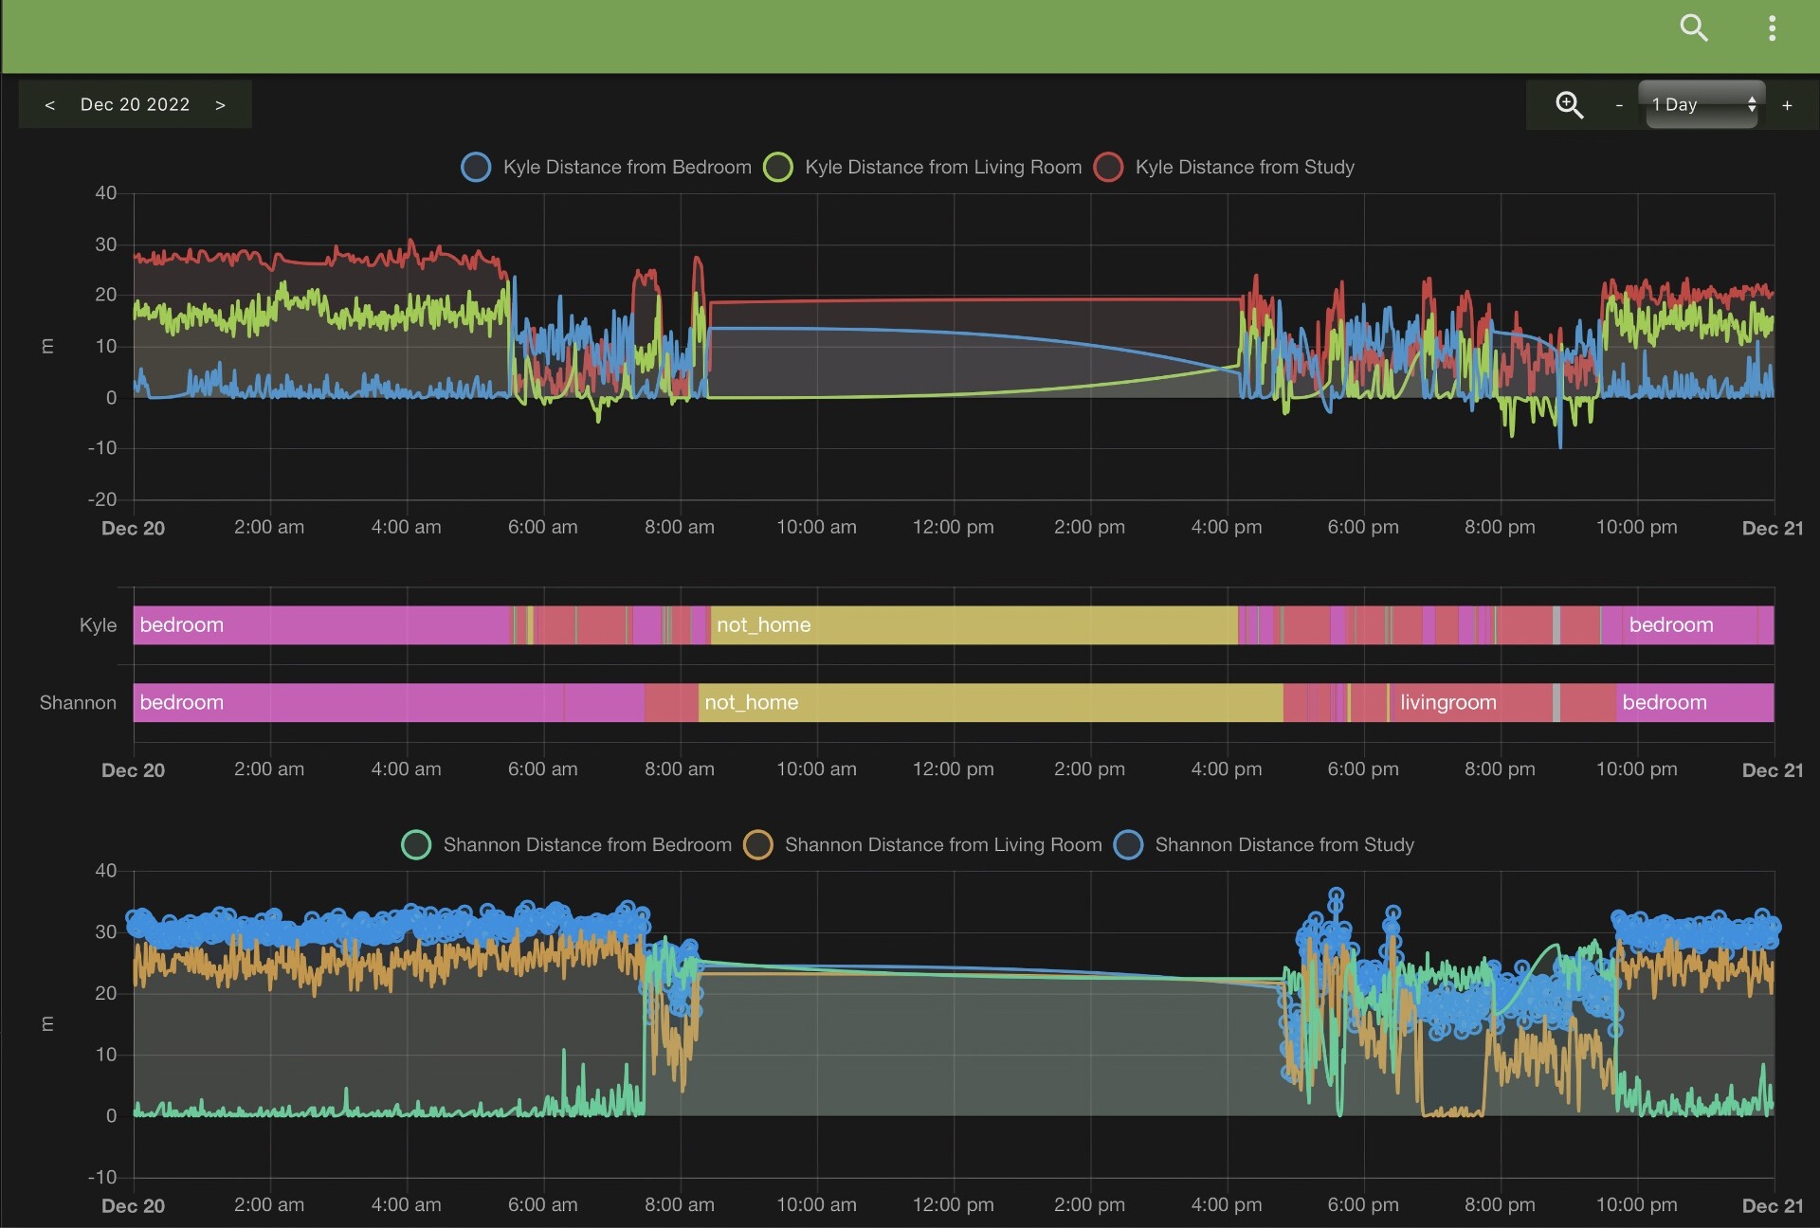Viewport: 1820px width, 1228px height.
Task: Increase time range with plus button
Action: pyautogui.click(x=1787, y=105)
